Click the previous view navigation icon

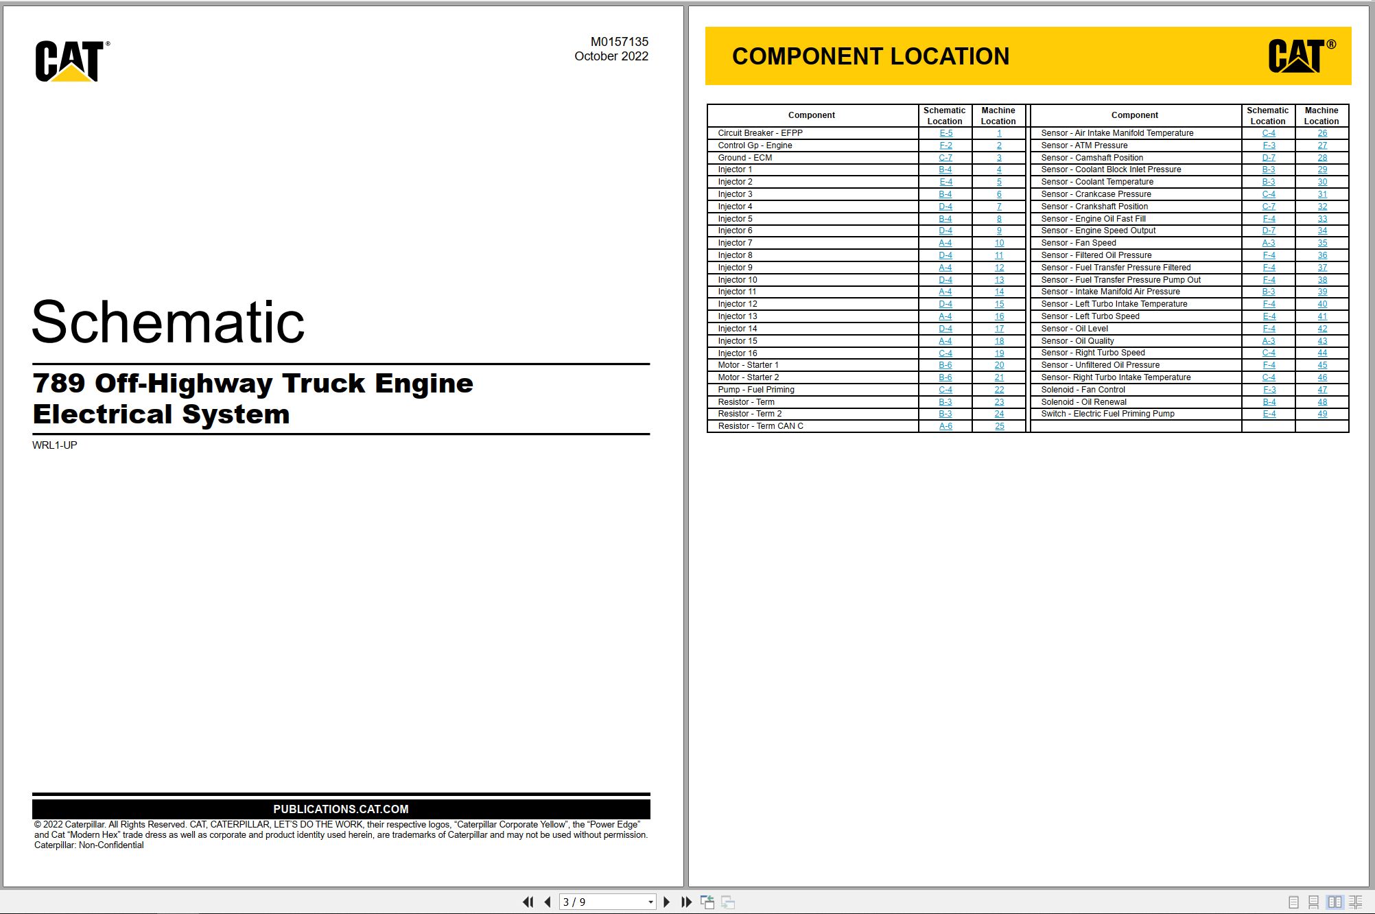[x=707, y=902]
